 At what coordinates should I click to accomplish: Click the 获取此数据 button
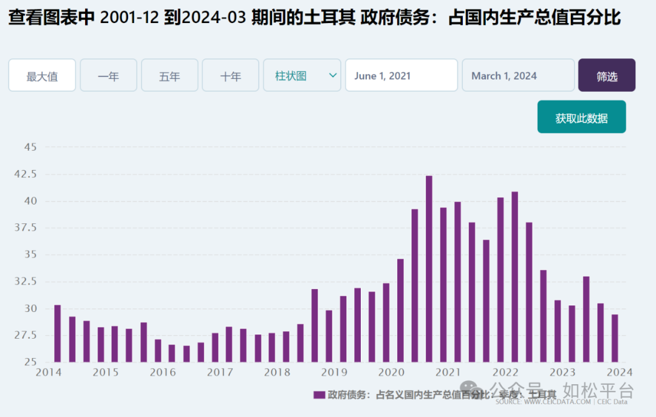click(581, 117)
